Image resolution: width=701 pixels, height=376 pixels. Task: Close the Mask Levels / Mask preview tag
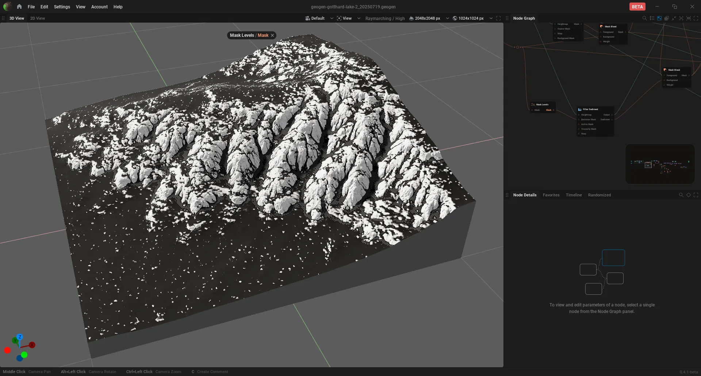(x=272, y=35)
